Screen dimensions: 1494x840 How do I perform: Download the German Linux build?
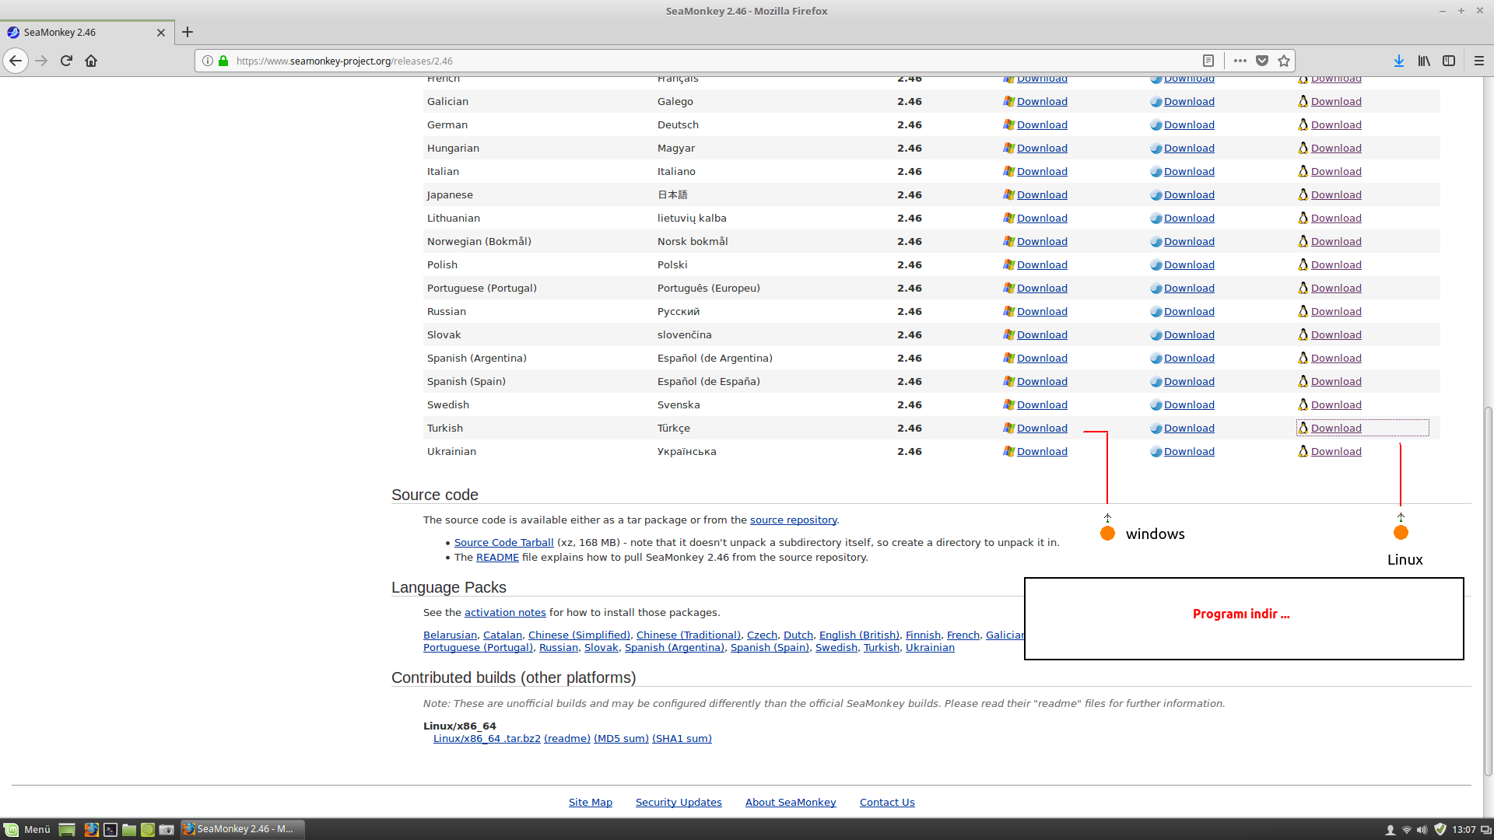click(1336, 125)
